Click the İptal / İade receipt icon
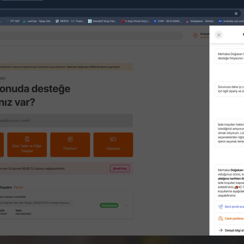This screenshot has width=244, height=244. [x=27, y=139]
